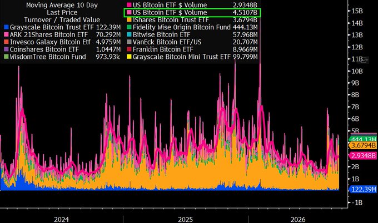Click the 2025 year label on time axis
The height and width of the screenshot is (223, 378).
point(185,219)
